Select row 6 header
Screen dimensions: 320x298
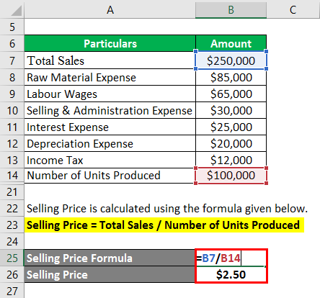pos(12,43)
